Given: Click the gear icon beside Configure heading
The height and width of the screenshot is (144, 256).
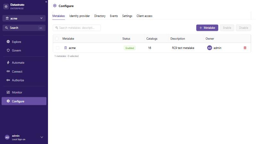Looking at the screenshot, I should tap(55, 6).
